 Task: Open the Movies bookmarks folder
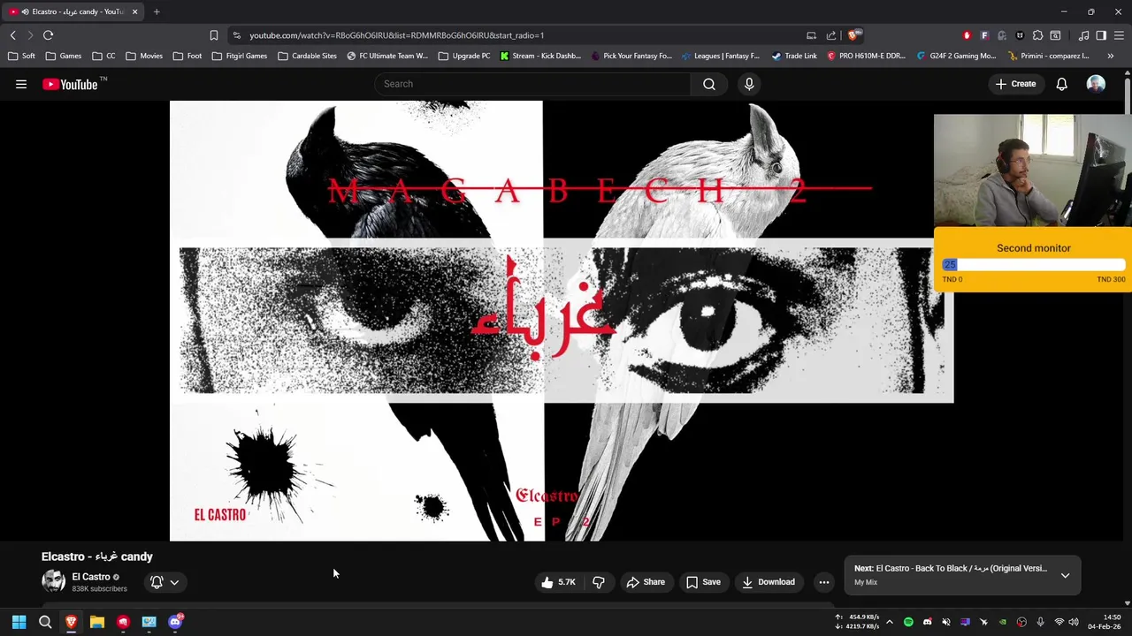point(144,56)
